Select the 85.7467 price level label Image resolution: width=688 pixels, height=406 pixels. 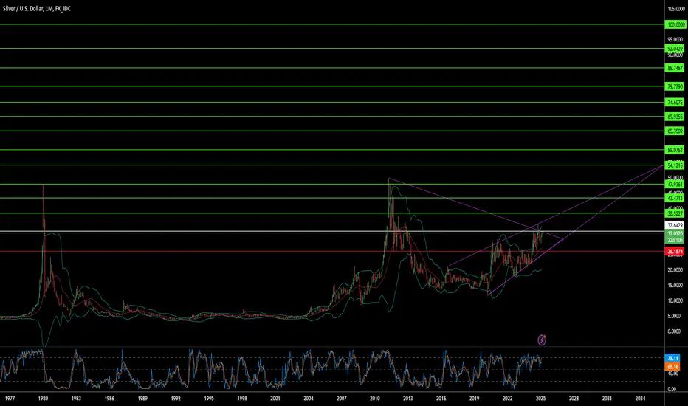point(675,68)
